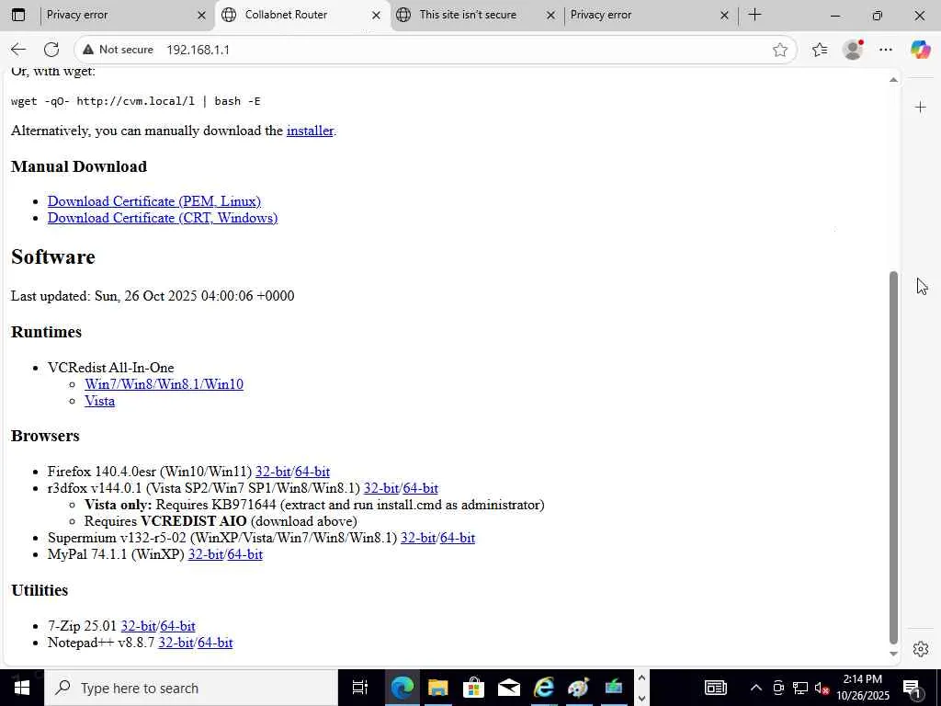Download r3dfox v144.0.1 64-bit
The width and height of the screenshot is (941, 706).
tap(420, 489)
